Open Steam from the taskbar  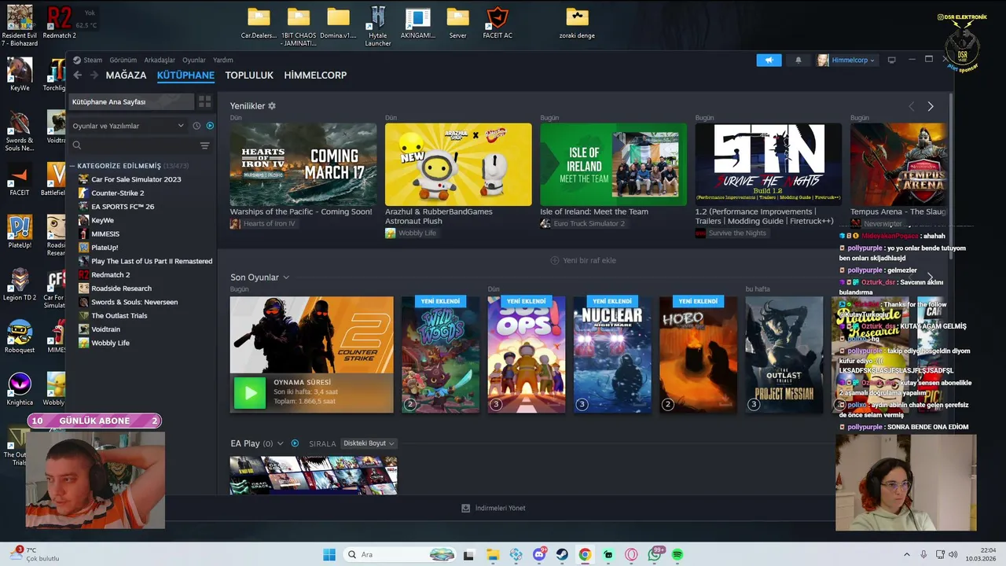pyautogui.click(x=562, y=554)
